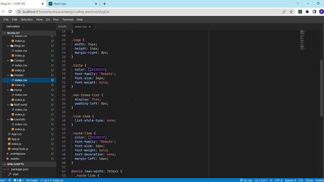Click the teal extension icon in browser toolbar
The image size is (324, 182).
(300, 12)
